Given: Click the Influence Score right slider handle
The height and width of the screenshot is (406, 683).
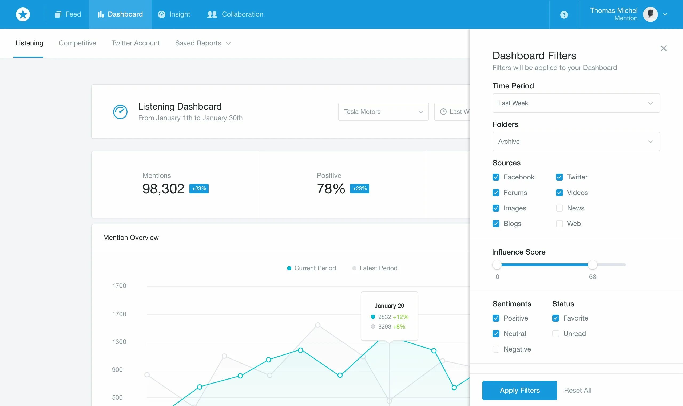Looking at the screenshot, I should [592, 264].
